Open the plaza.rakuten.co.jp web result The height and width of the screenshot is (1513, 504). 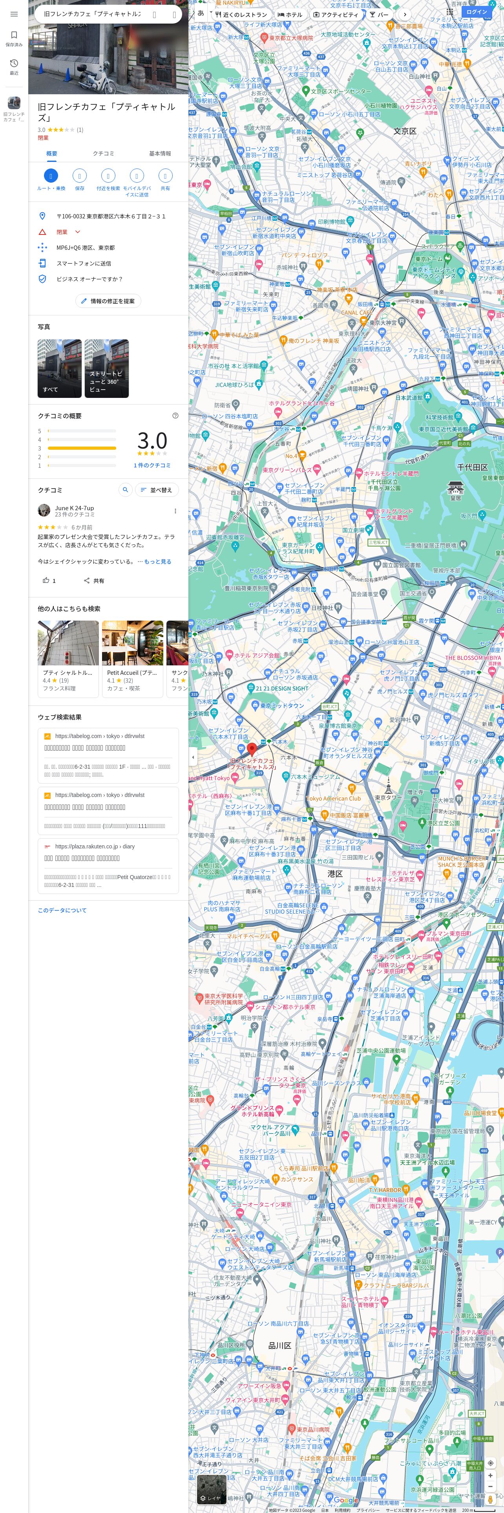(x=109, y=866)
